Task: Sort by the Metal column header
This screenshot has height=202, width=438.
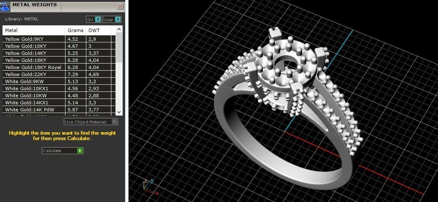Action: (34, 30)
